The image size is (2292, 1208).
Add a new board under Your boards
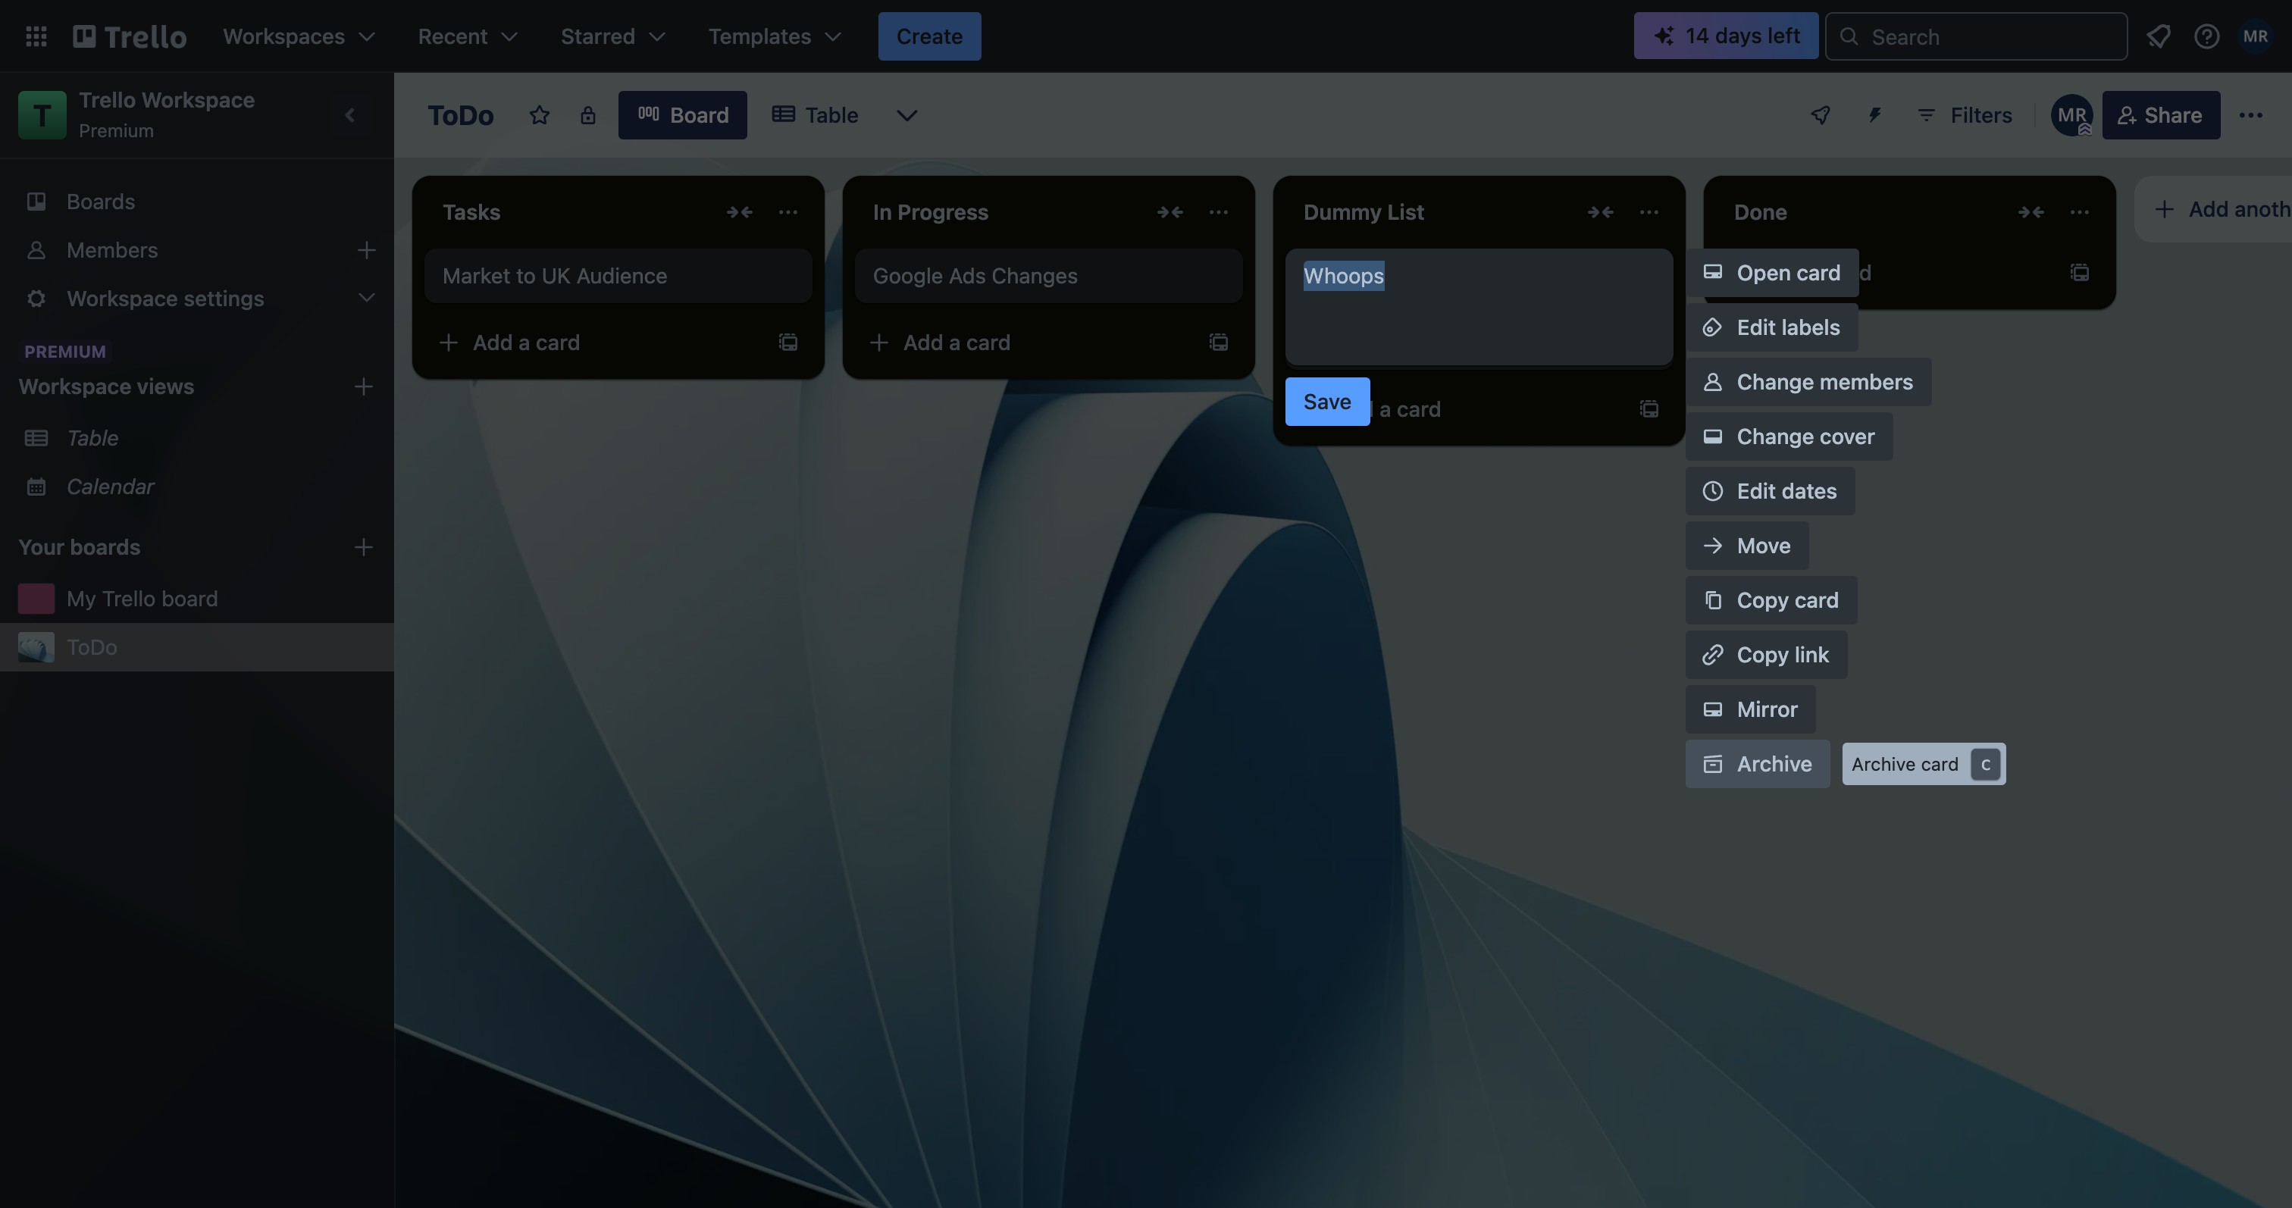(x=363, y=547)
